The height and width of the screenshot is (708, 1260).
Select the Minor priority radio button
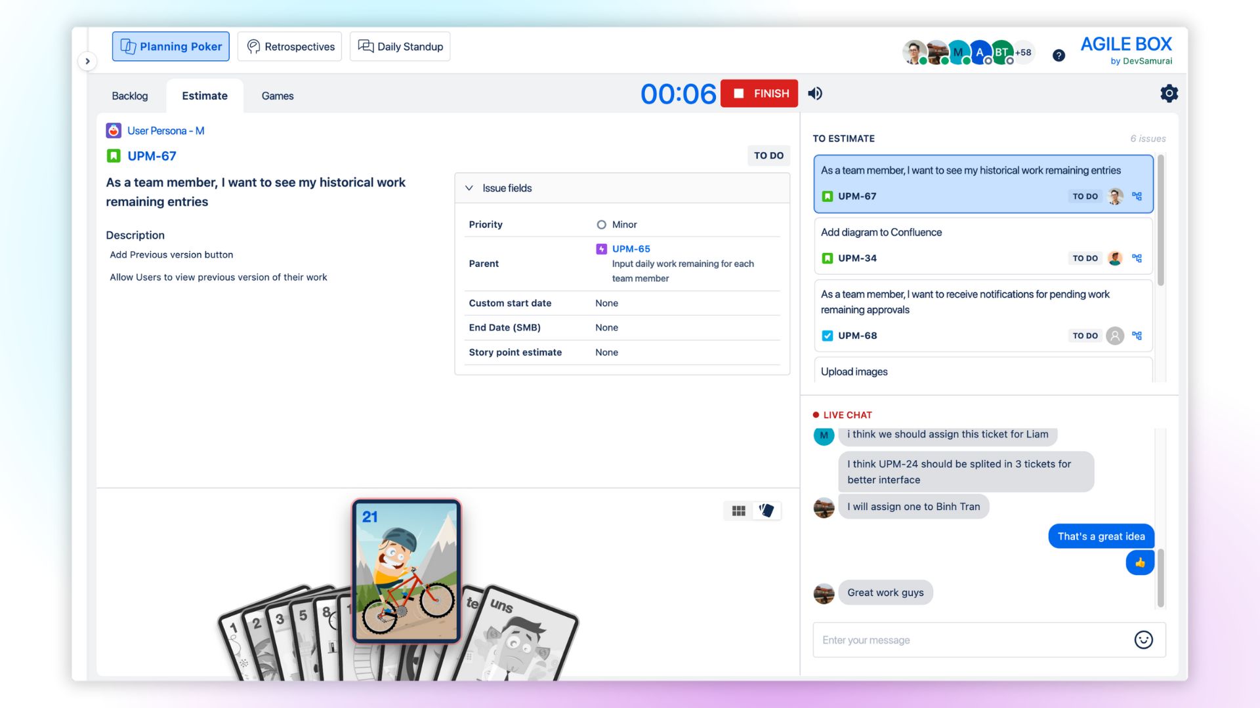click(602, 224)
